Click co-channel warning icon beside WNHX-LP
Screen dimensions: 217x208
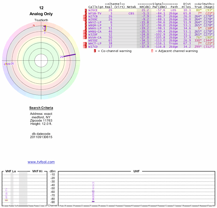click(x=86, y=28)
